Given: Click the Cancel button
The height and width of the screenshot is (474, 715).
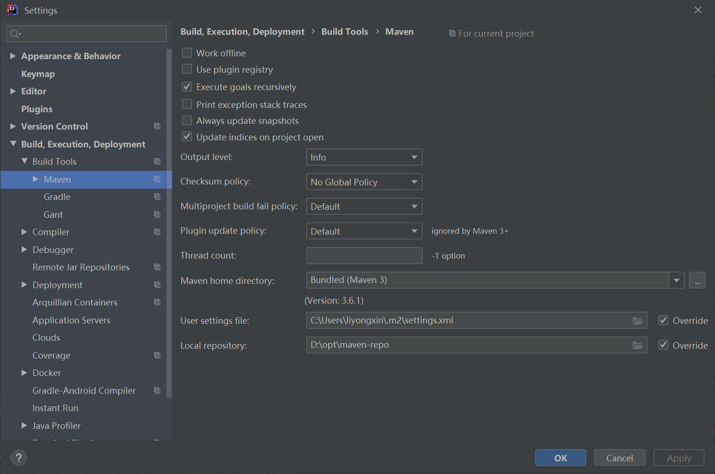Looking at the screenshot, I should [619, 458].
